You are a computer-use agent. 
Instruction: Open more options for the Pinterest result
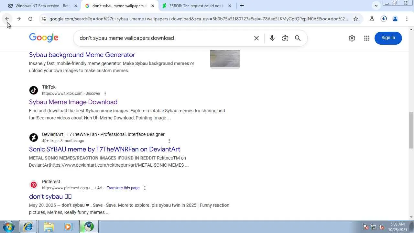point(145,188)
